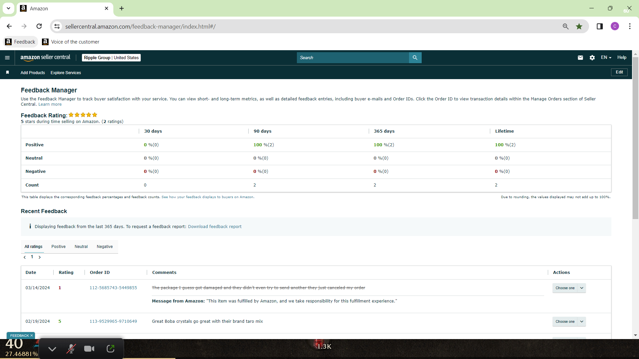Click Download feedback report link
Screen dimensions: 639x359
(x=215, y=227)
